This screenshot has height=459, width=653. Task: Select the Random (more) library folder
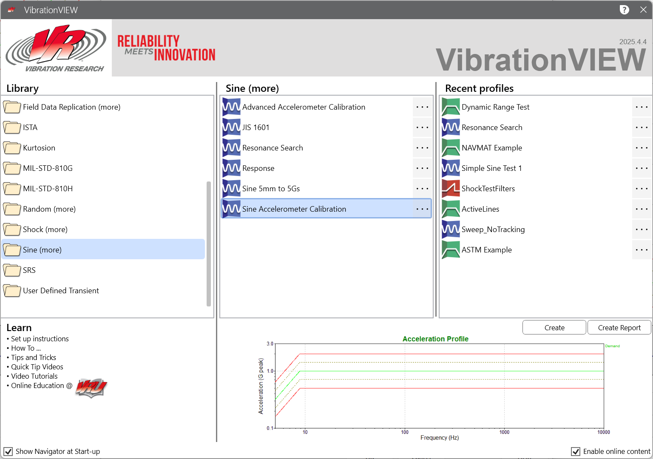(x=49, y=209)
